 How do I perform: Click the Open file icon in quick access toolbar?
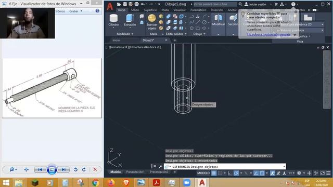119,4
